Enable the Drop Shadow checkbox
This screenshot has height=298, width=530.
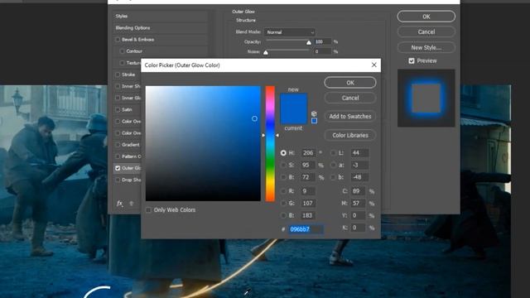click(118, 180)
